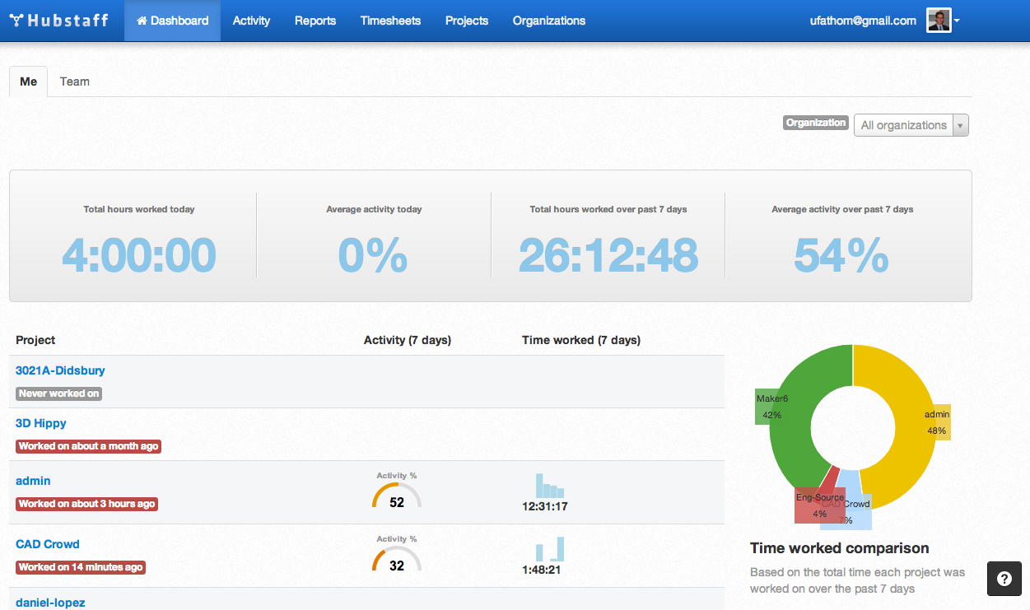This screenshot has height=610, width=1030.
Task: Click the Organization filter label button
Action: coord(815,122)
